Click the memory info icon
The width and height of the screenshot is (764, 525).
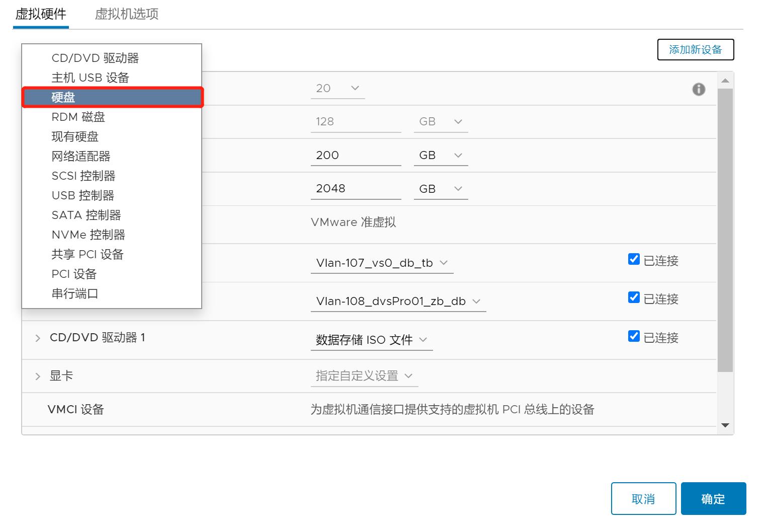pos(698,90)
